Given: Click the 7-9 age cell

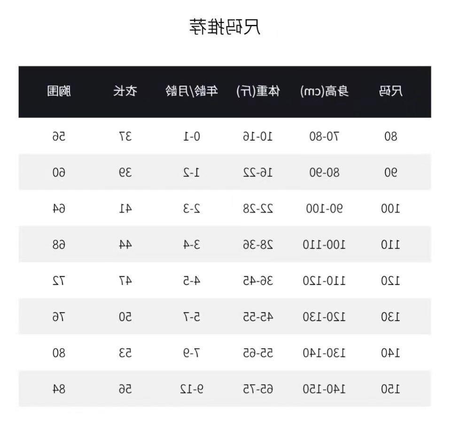Looking at the screenshot, I should click(x=191, y=352).
